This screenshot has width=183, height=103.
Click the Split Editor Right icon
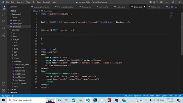pyautogui.click(x=176, y=7)
